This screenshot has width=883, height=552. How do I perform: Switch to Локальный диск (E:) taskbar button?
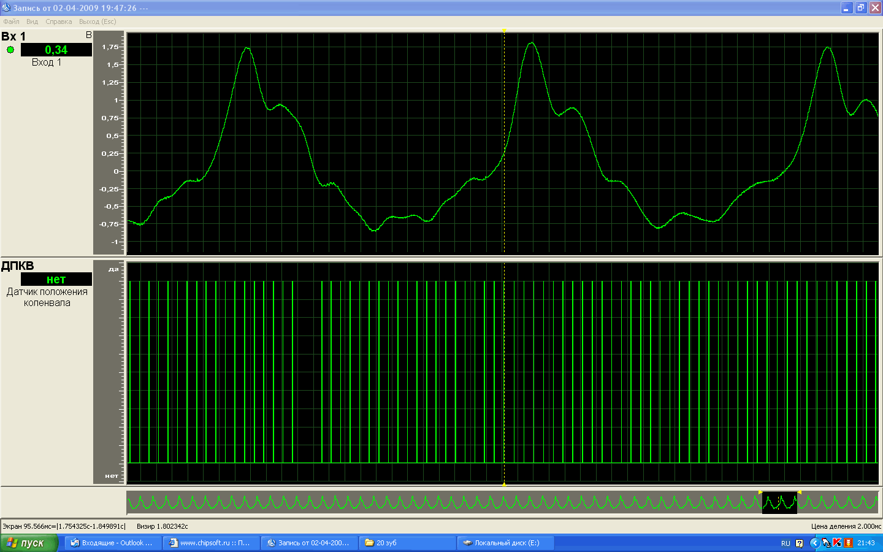pyautogui.click(x=505, y=543)
